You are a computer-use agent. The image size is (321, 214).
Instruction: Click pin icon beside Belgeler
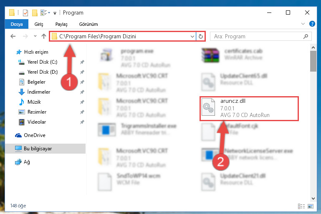[82, 82]
